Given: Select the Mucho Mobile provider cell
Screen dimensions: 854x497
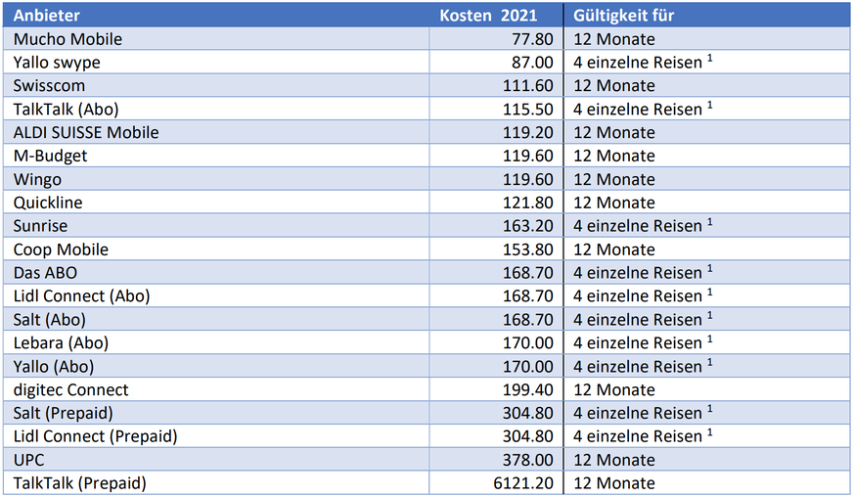Looking at the screenshot, I should 68,39.
